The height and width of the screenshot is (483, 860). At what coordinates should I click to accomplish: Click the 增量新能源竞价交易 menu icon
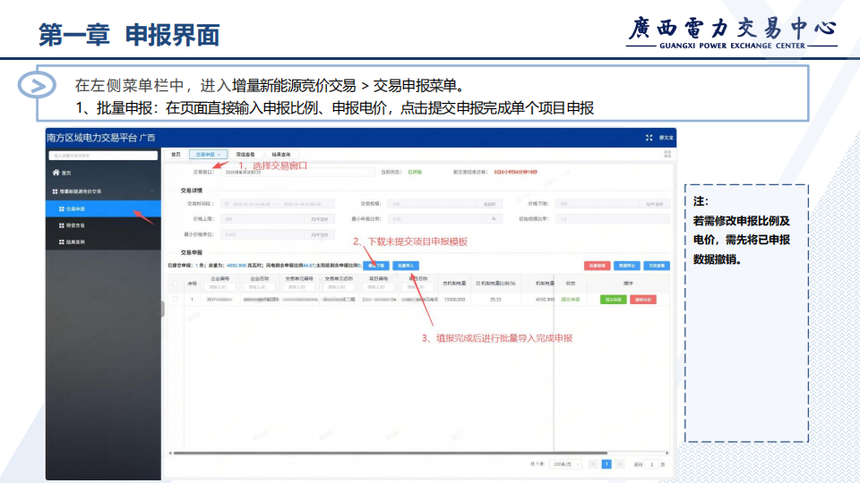click(x=55, y=191)
